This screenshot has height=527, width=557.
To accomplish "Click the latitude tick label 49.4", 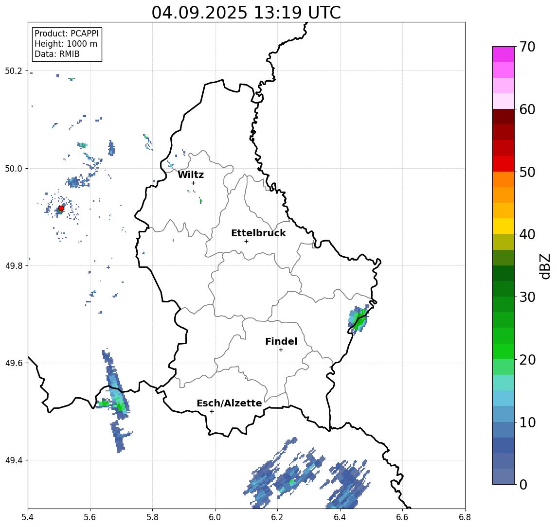I will click(14, 460).
